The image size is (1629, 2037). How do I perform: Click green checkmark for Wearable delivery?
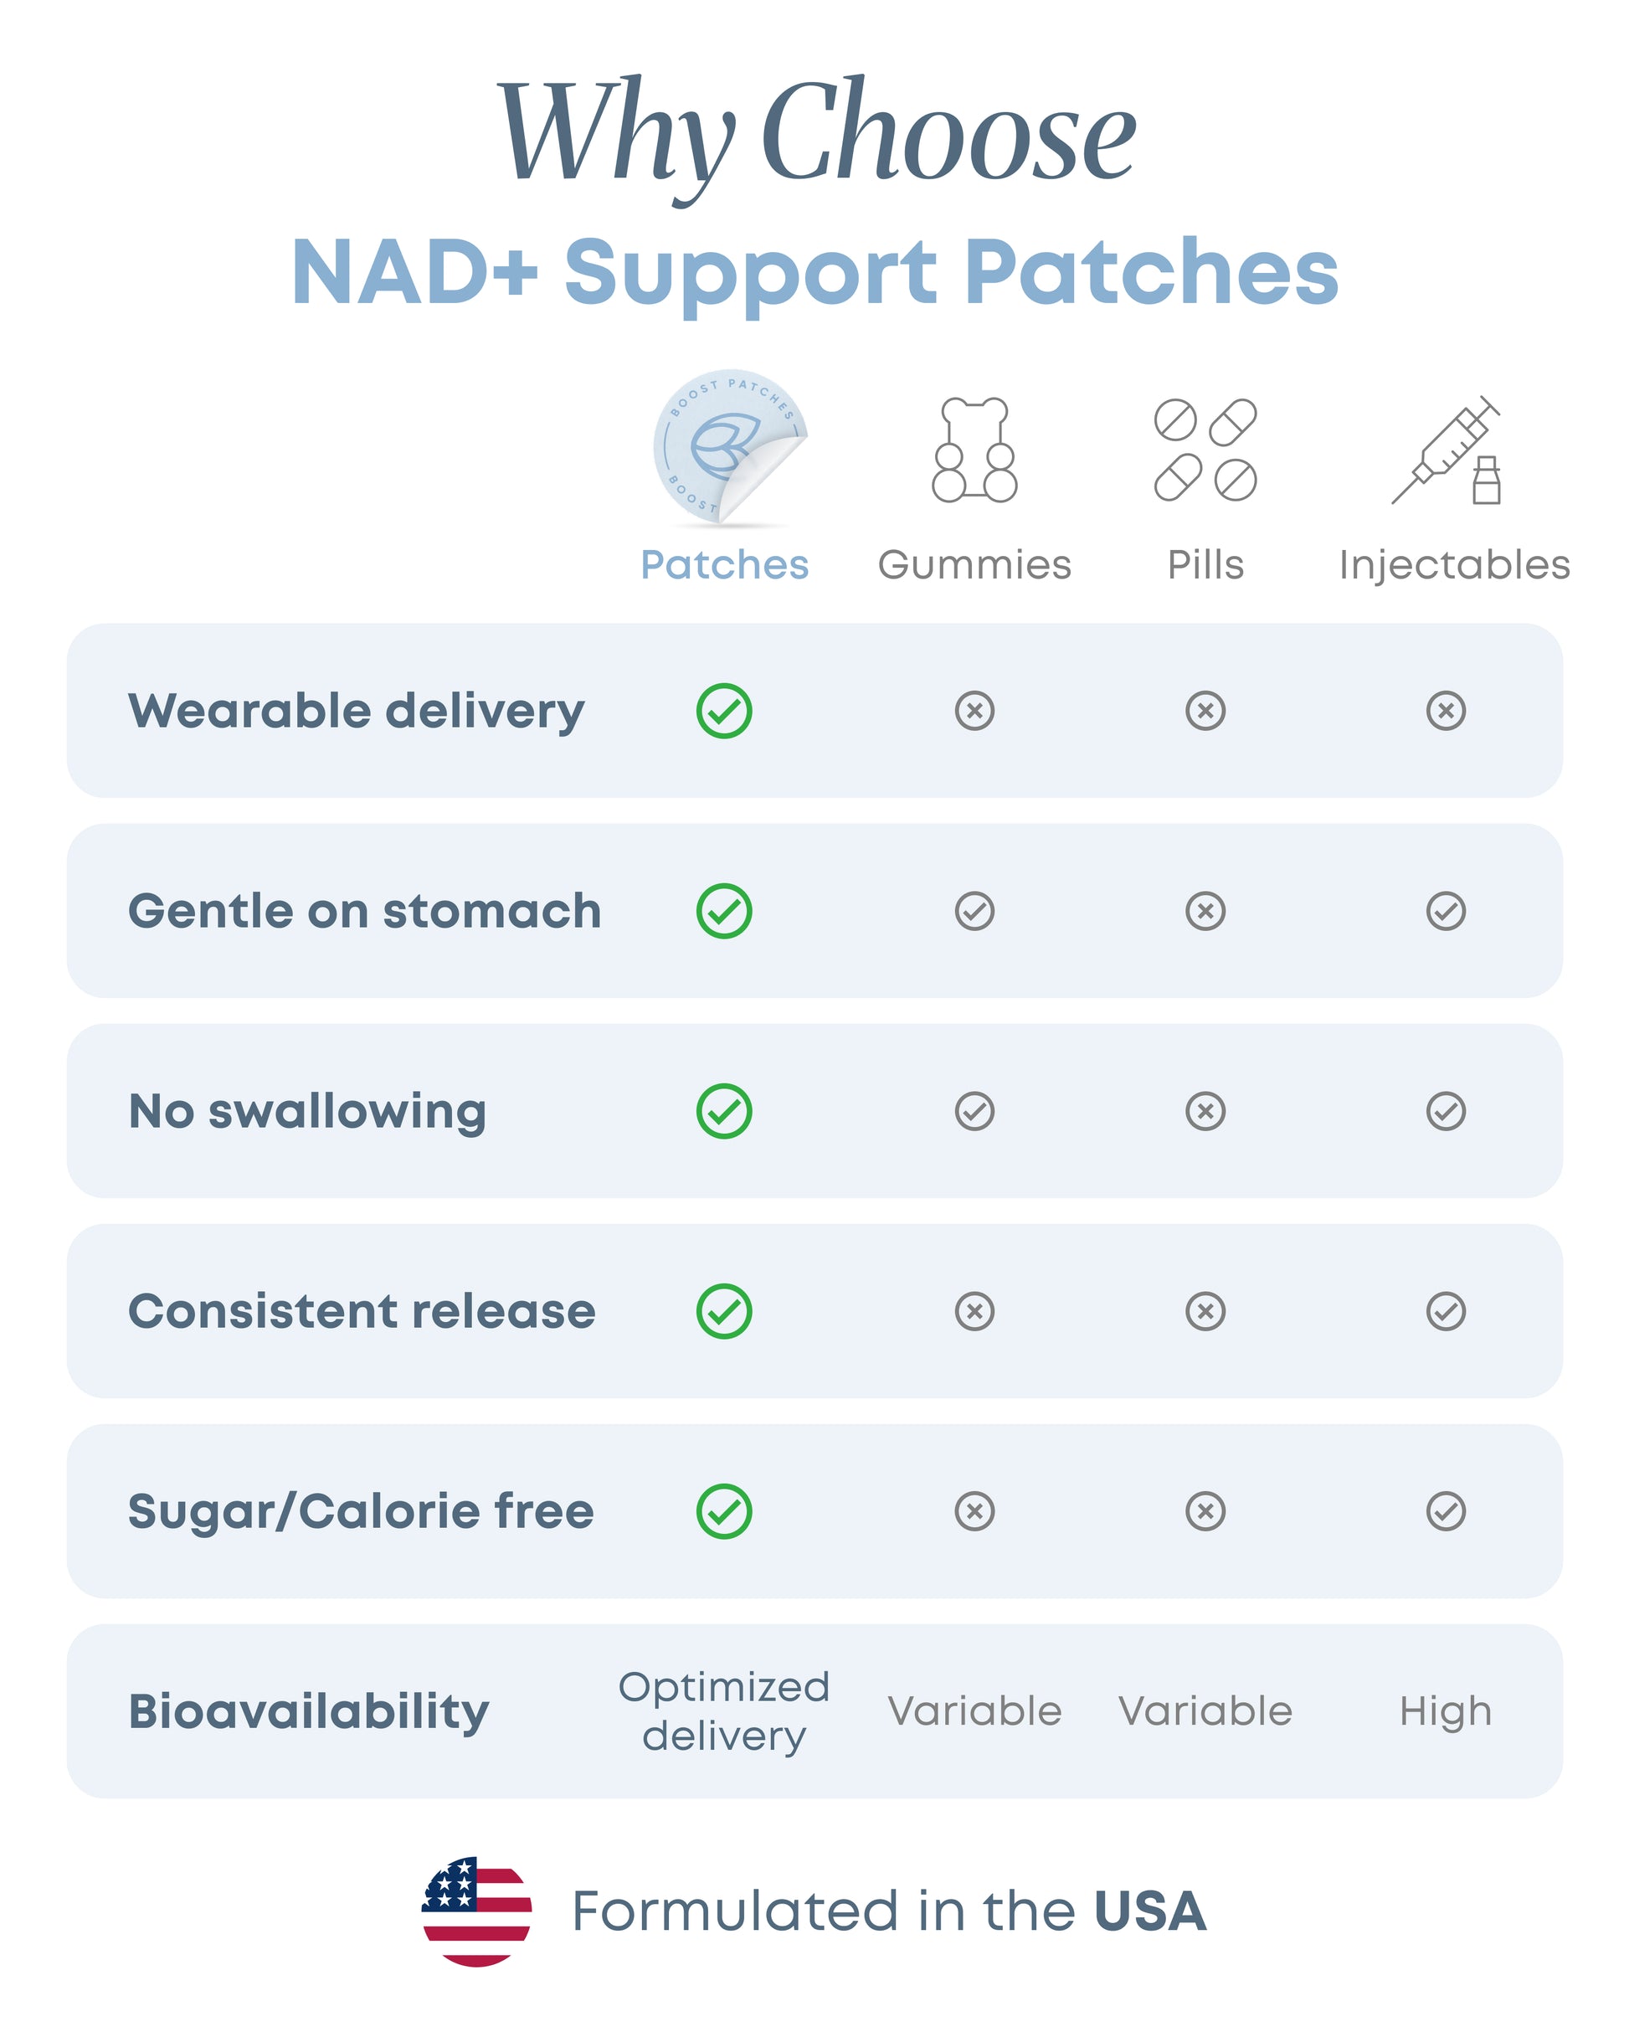[x=724, y=711]
